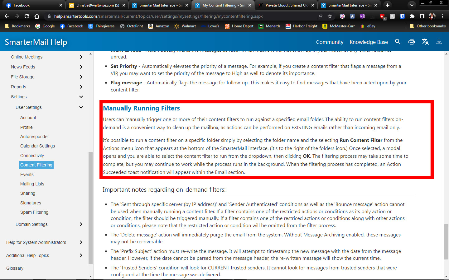This screenshot has width=449, height=280.
Task: Open Amazon bookmark in bookmarks bar
Action: [159, 26]
